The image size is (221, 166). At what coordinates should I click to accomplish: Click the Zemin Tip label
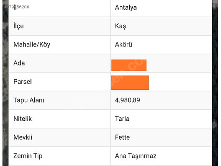(x=28, y=156)
